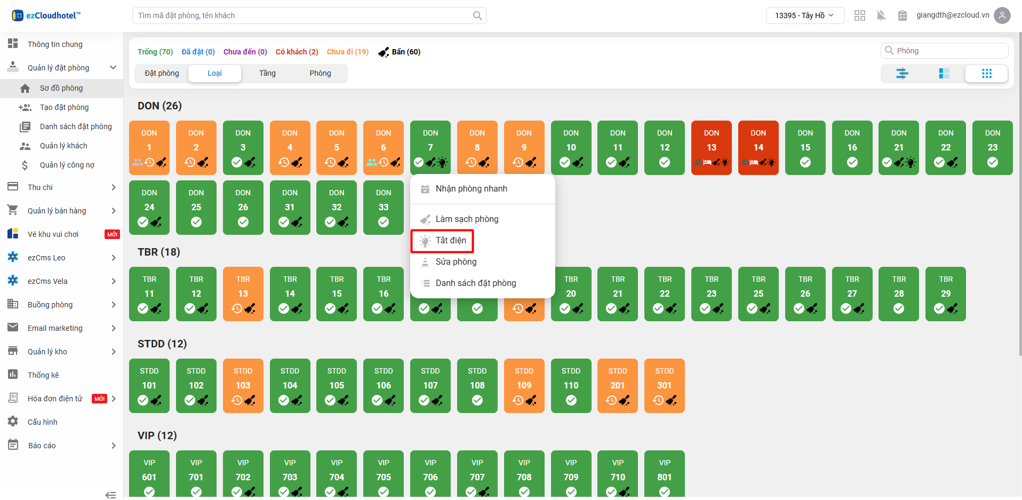1022x500 pixels.
Task: Toggle the Trống (70) status filter
Action: click(x=155, y=52)
